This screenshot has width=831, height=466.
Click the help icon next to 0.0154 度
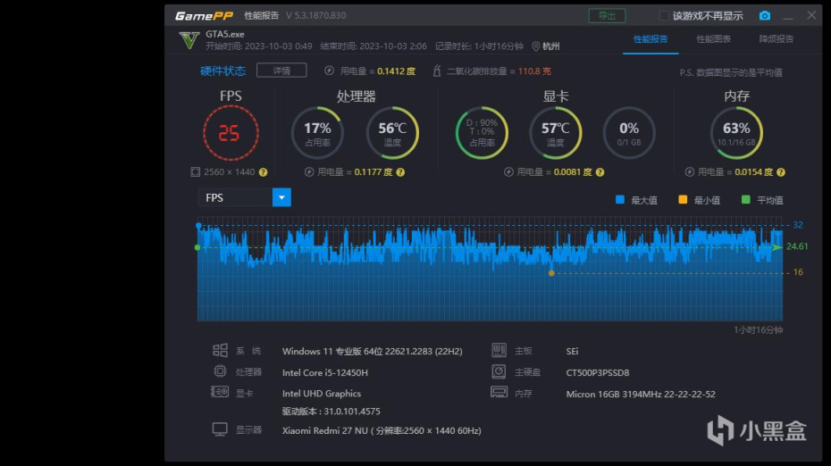(781, 172)
